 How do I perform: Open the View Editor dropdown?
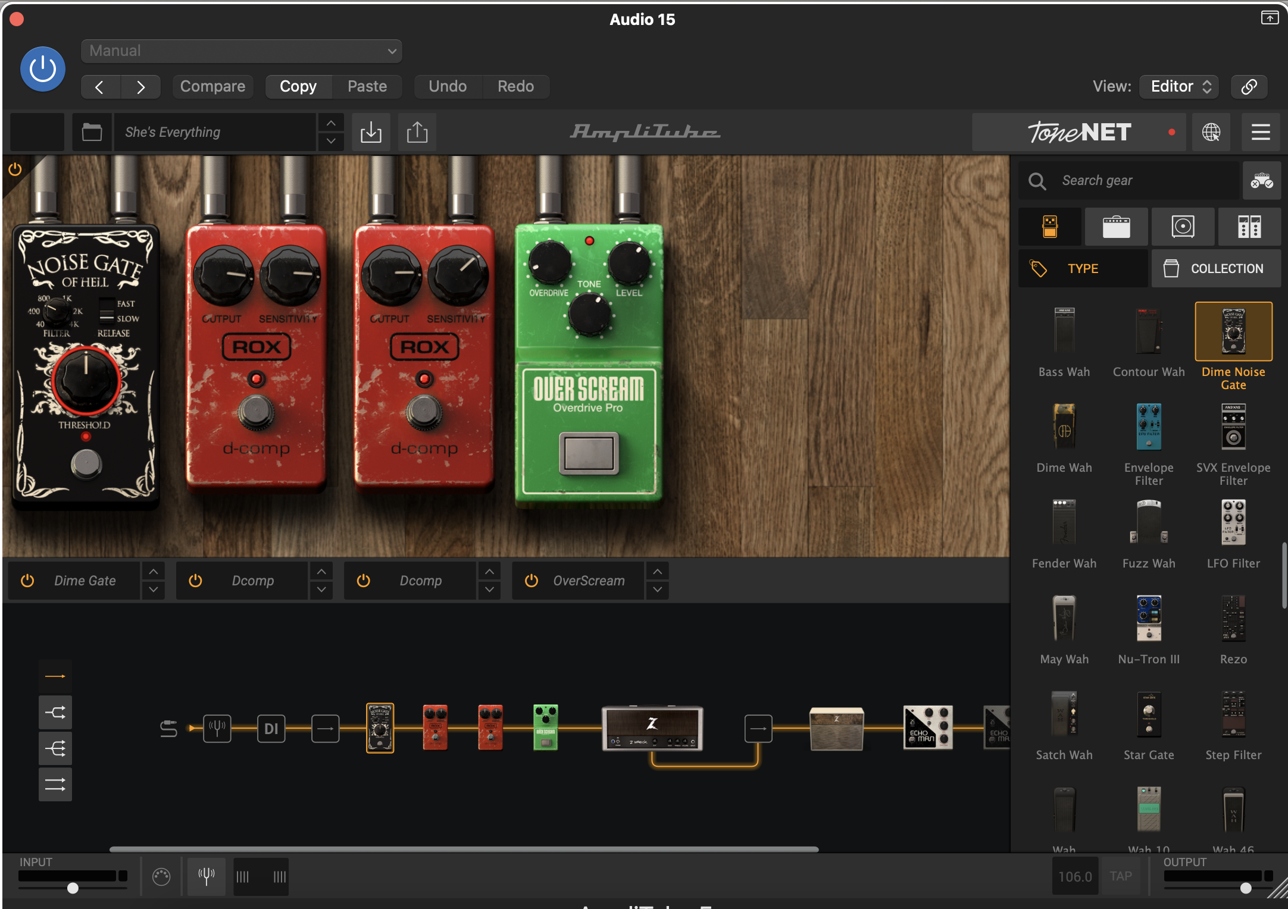[x=1179, y=87]
